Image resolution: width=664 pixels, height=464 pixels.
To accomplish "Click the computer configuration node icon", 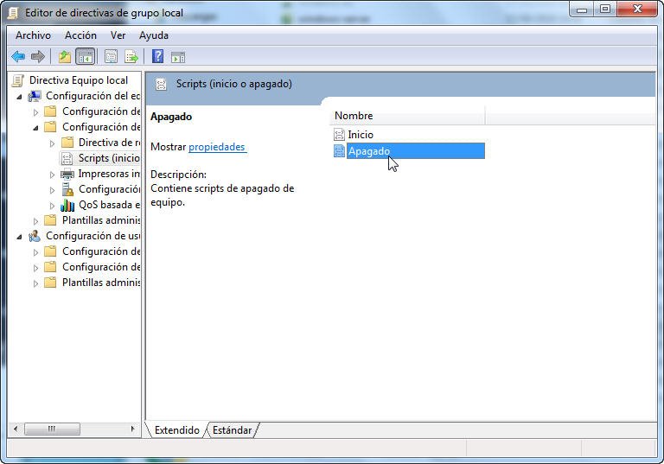I will [35, 96].
